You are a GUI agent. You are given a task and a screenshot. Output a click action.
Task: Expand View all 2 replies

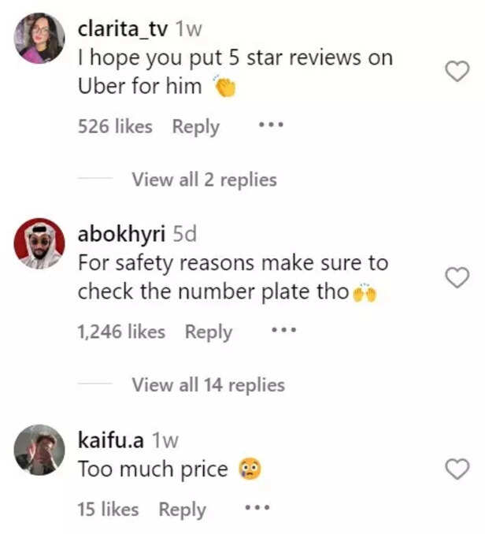[x=204, y=180]
